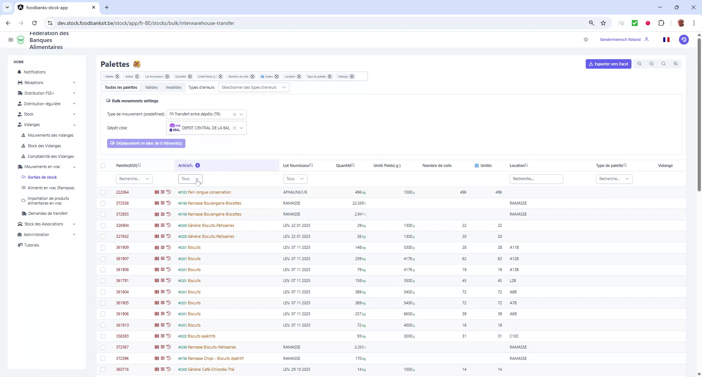Open the Foodbanks app logo top right
Screen dimensions: 702x377
683,39
